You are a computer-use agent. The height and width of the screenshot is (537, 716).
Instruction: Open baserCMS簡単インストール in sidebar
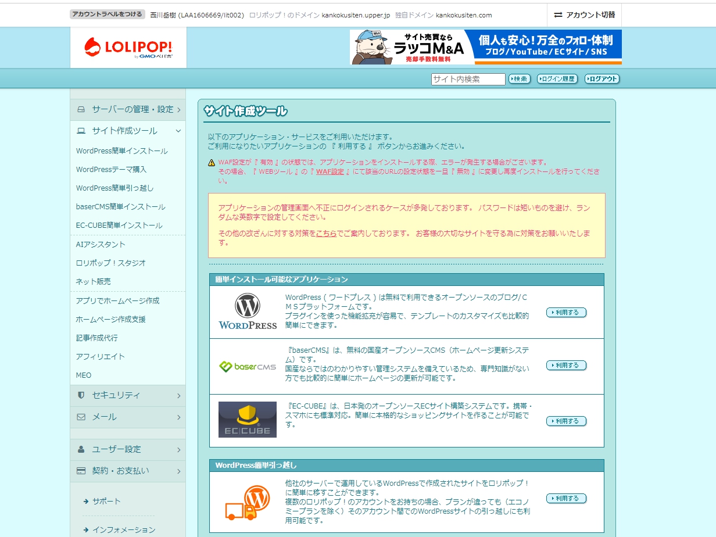tap(121, 207)
